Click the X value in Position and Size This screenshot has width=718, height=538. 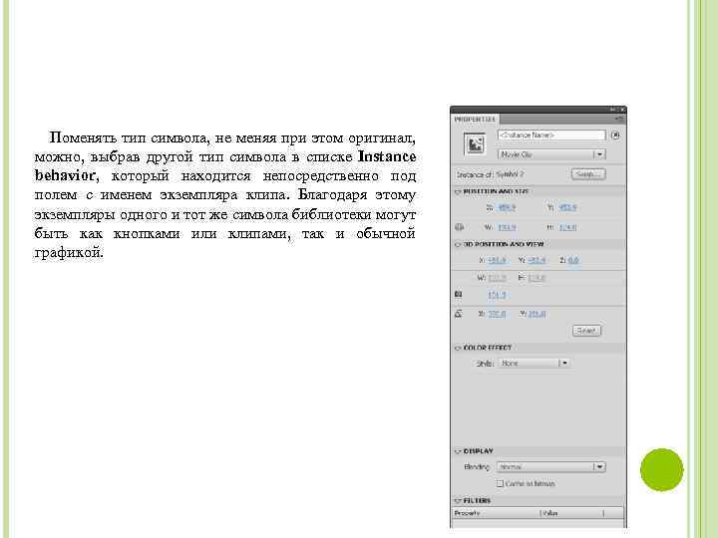(507, 207)
